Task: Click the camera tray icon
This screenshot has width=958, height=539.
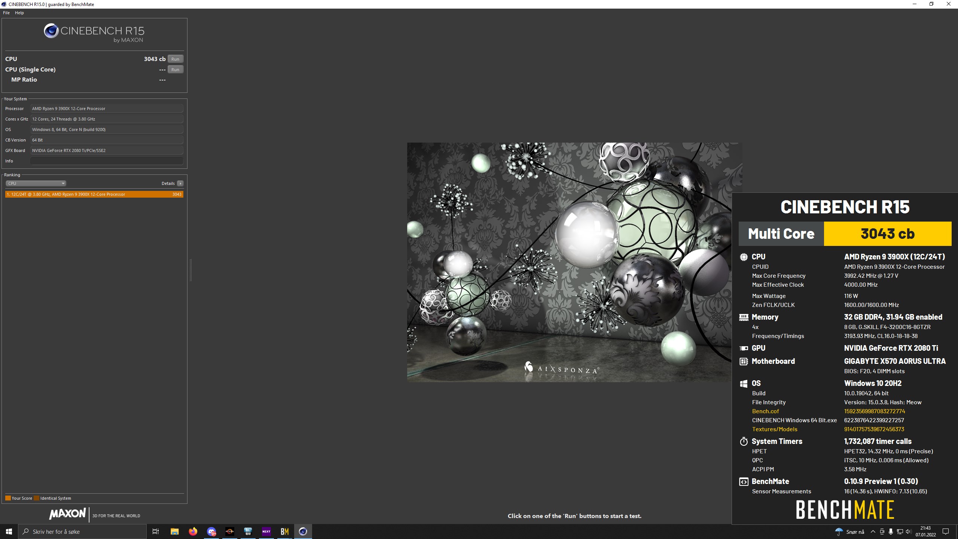Action: (x=882, y=532)
